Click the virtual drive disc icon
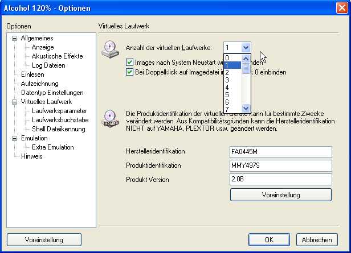This screenshot has height=253, width=351. [110, 49]
